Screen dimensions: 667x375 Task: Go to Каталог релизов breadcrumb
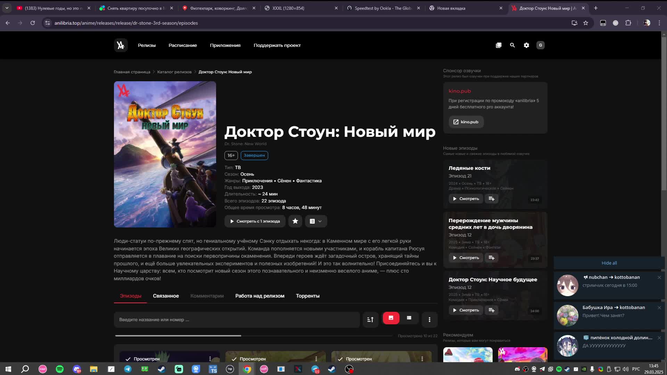click(x=174, y=72)
